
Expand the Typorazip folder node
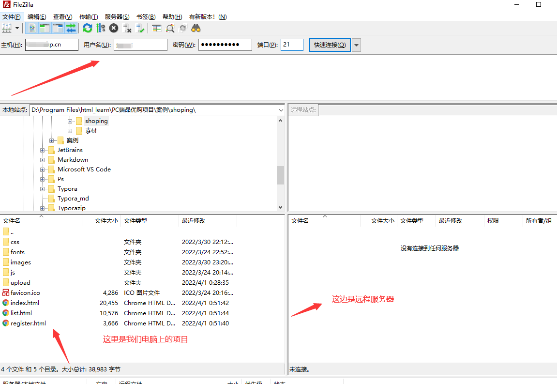coord(42,208)
